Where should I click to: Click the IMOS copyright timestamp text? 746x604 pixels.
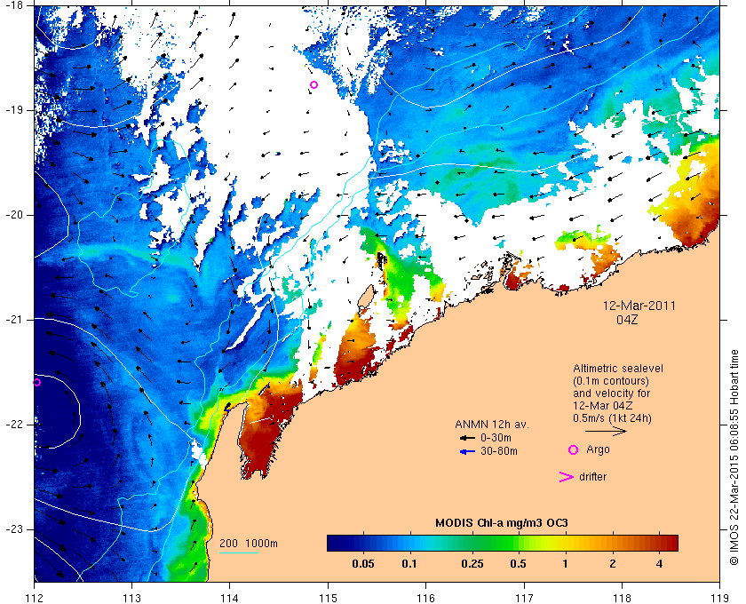[734, 457]
